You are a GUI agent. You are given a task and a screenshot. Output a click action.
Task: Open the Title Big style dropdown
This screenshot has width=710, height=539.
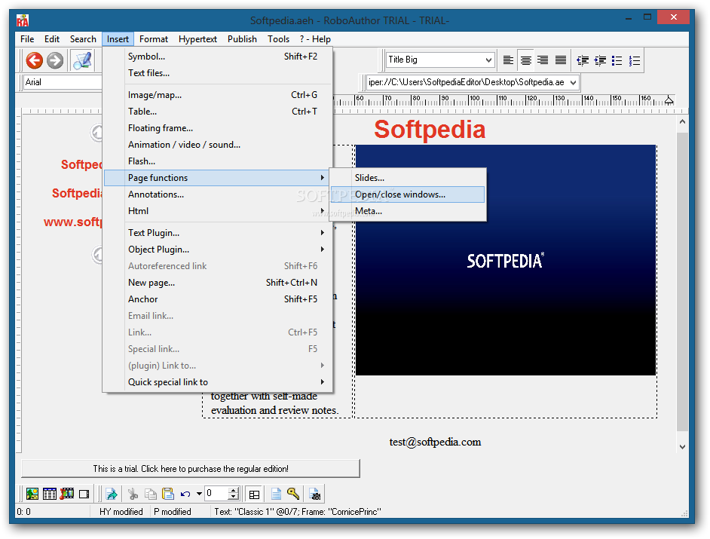coord(488,60)
